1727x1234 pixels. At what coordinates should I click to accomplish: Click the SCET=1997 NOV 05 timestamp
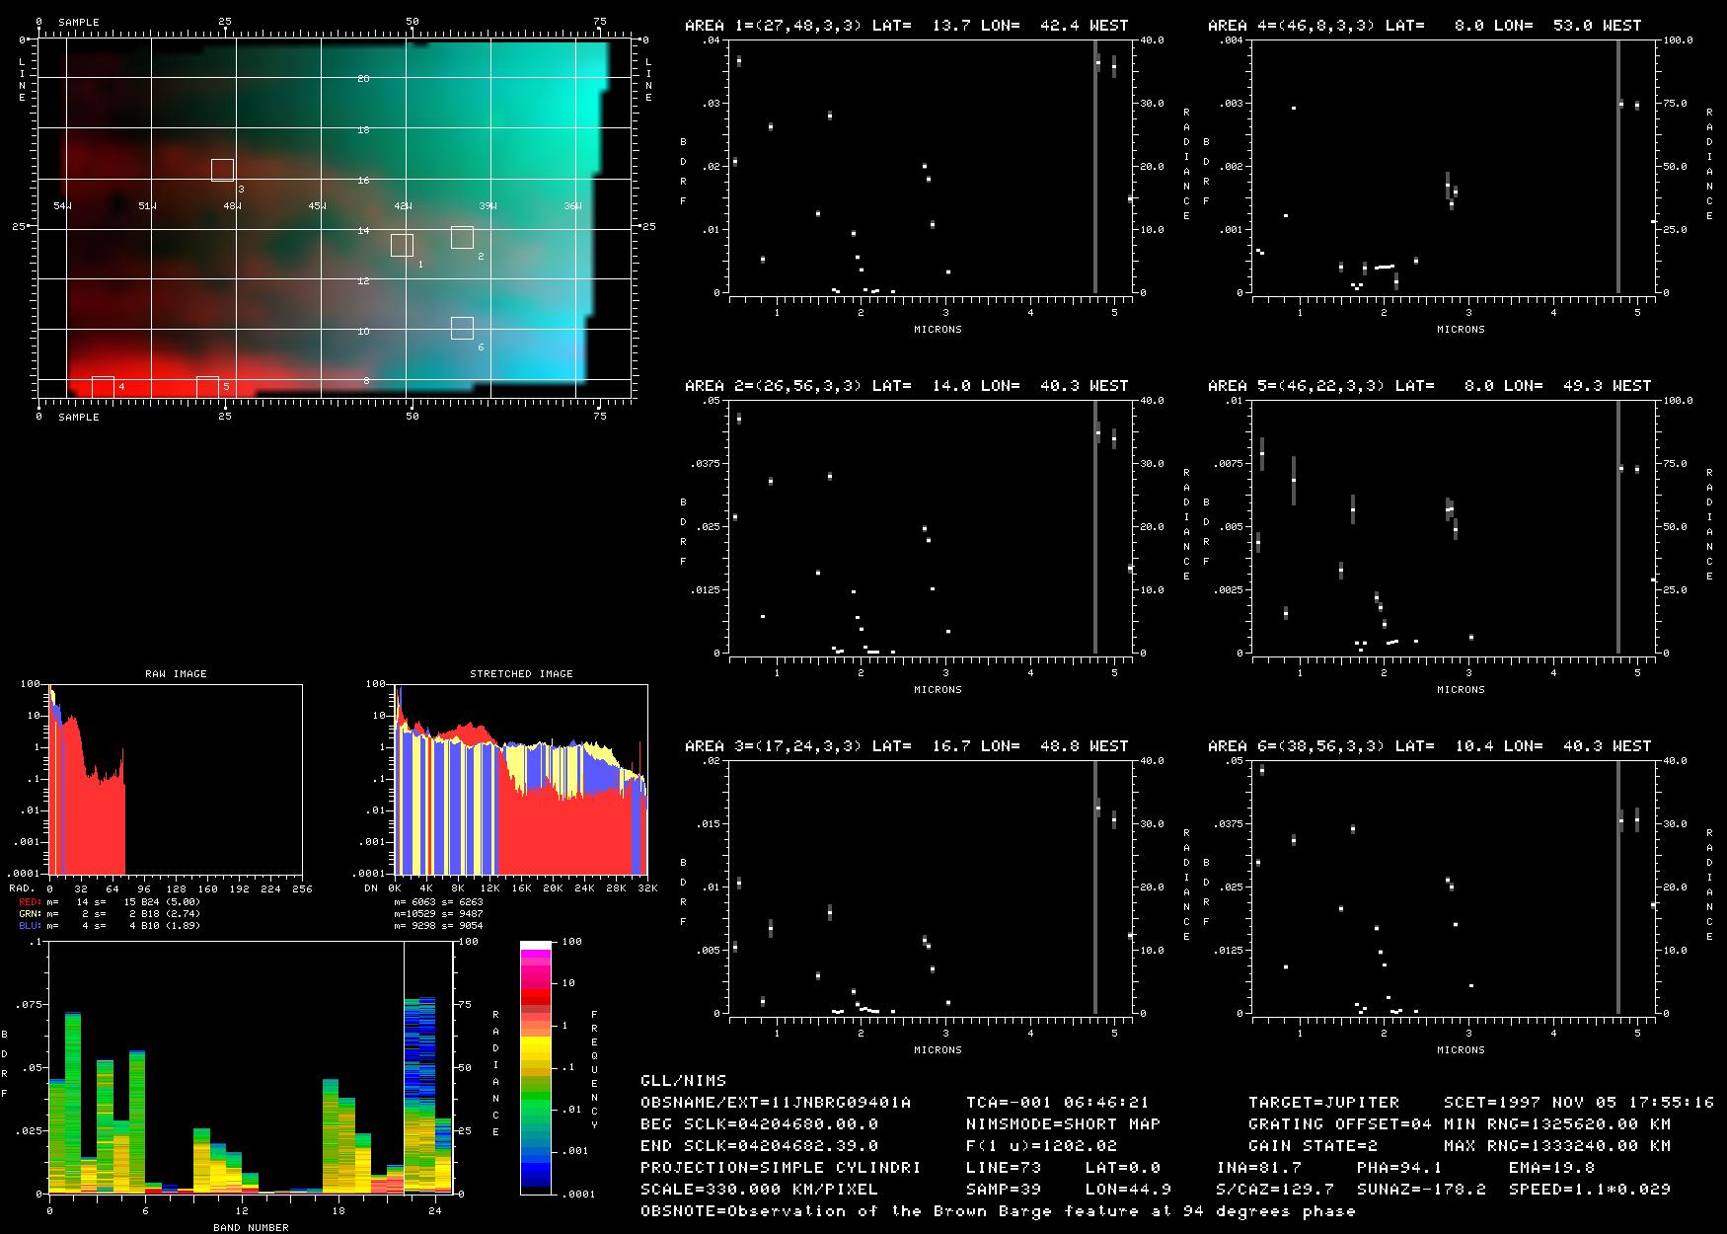click(x=1579, y=1103)
